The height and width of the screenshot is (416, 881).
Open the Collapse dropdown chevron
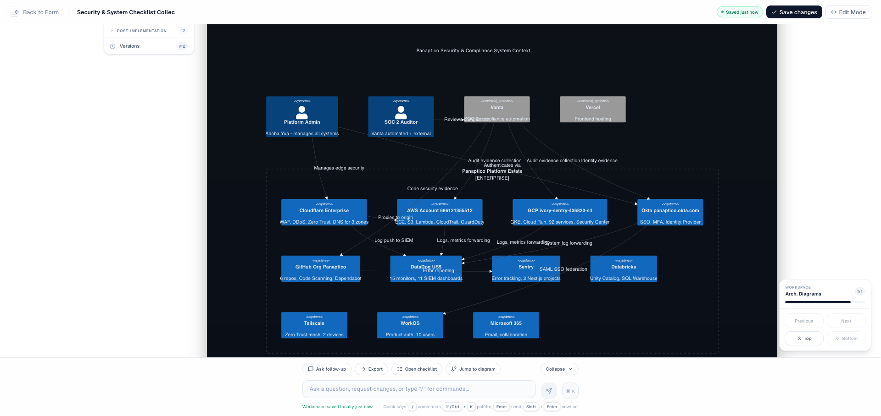[571, 369]
